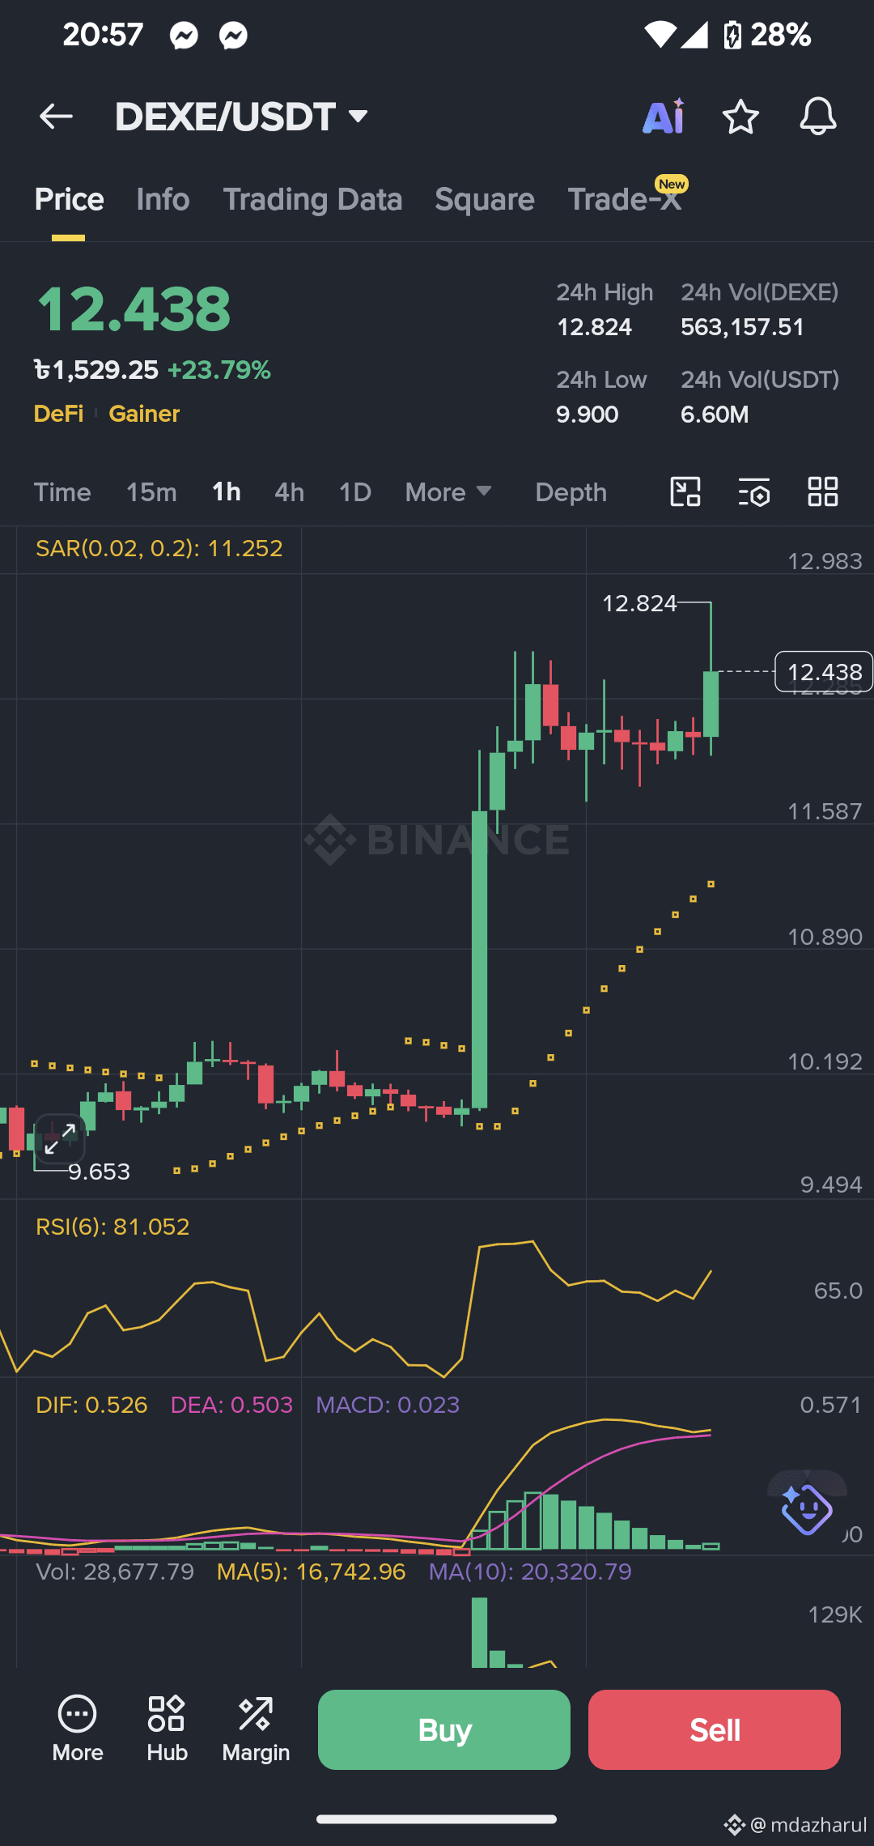874x1846 pixels.
Task: Go back using the arrow icon
Action: [x=56, y=117]
